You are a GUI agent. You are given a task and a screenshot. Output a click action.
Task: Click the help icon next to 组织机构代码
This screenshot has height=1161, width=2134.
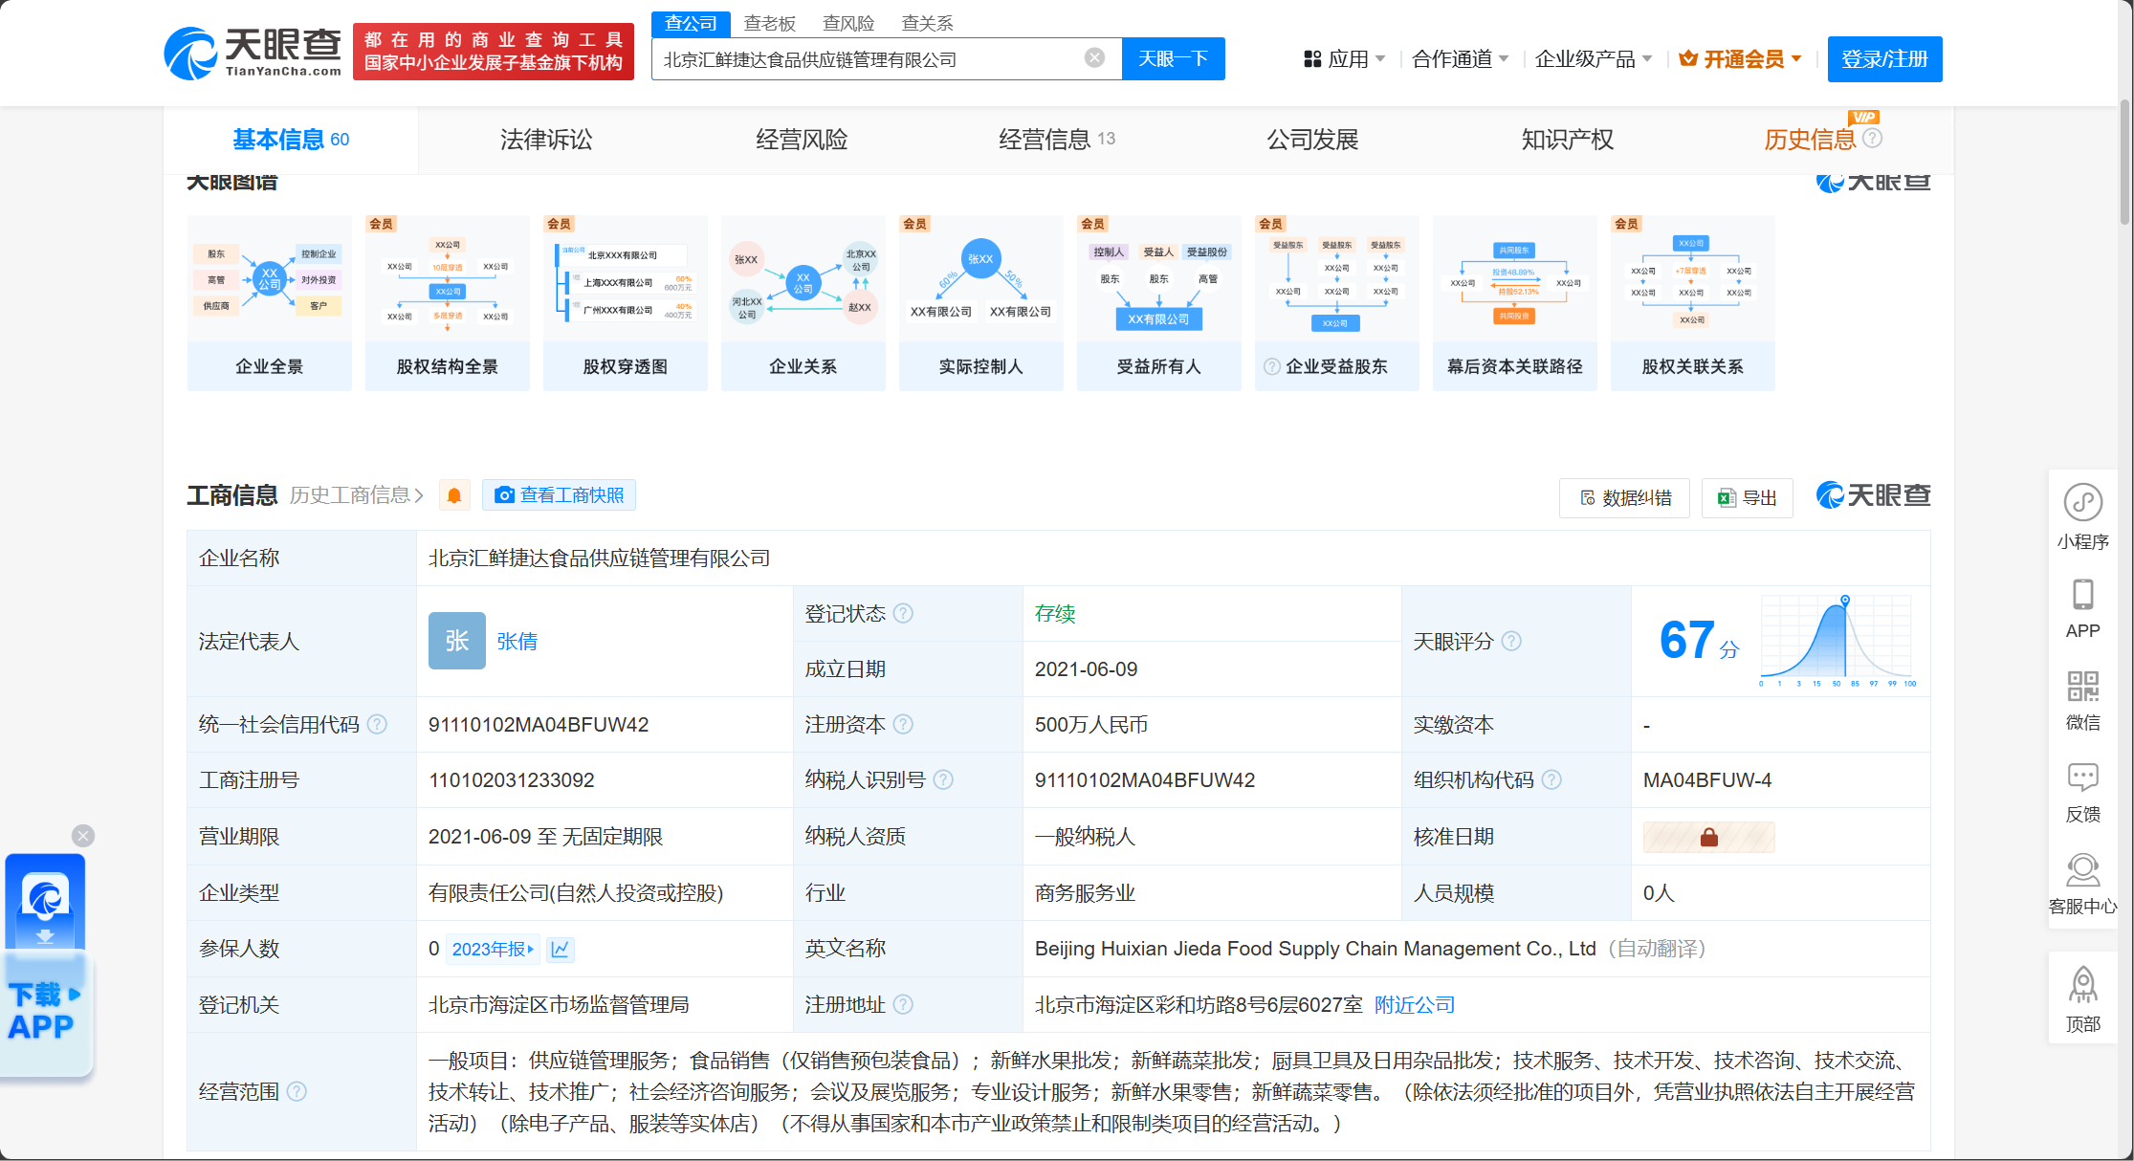pyautogui.click(x=1551, y=779)
